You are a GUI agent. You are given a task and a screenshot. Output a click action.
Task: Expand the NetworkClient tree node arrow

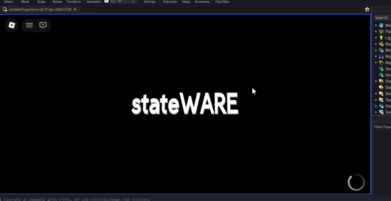[376, 50]
